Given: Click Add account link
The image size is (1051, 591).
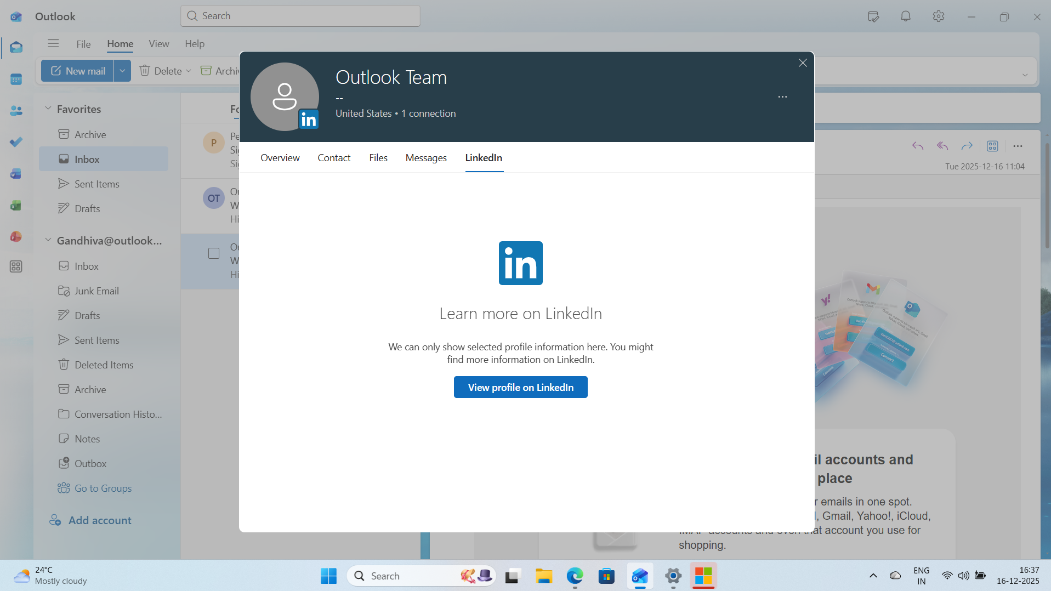Looking at the screenshot, I should 90,520.
